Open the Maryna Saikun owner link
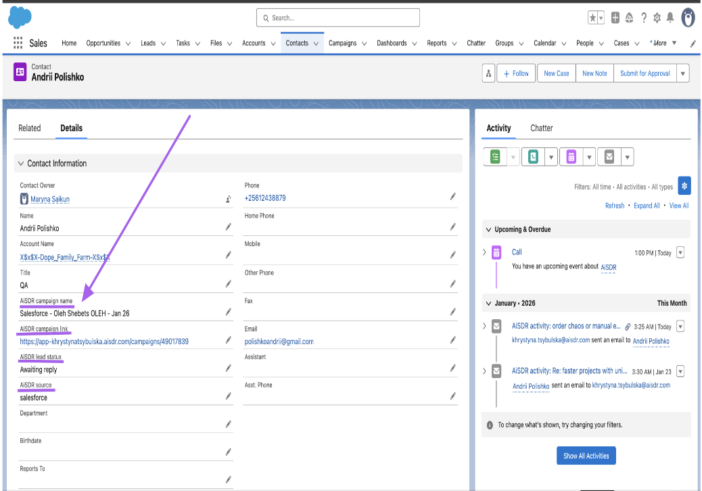702x491 pixels. pos(49,200)
